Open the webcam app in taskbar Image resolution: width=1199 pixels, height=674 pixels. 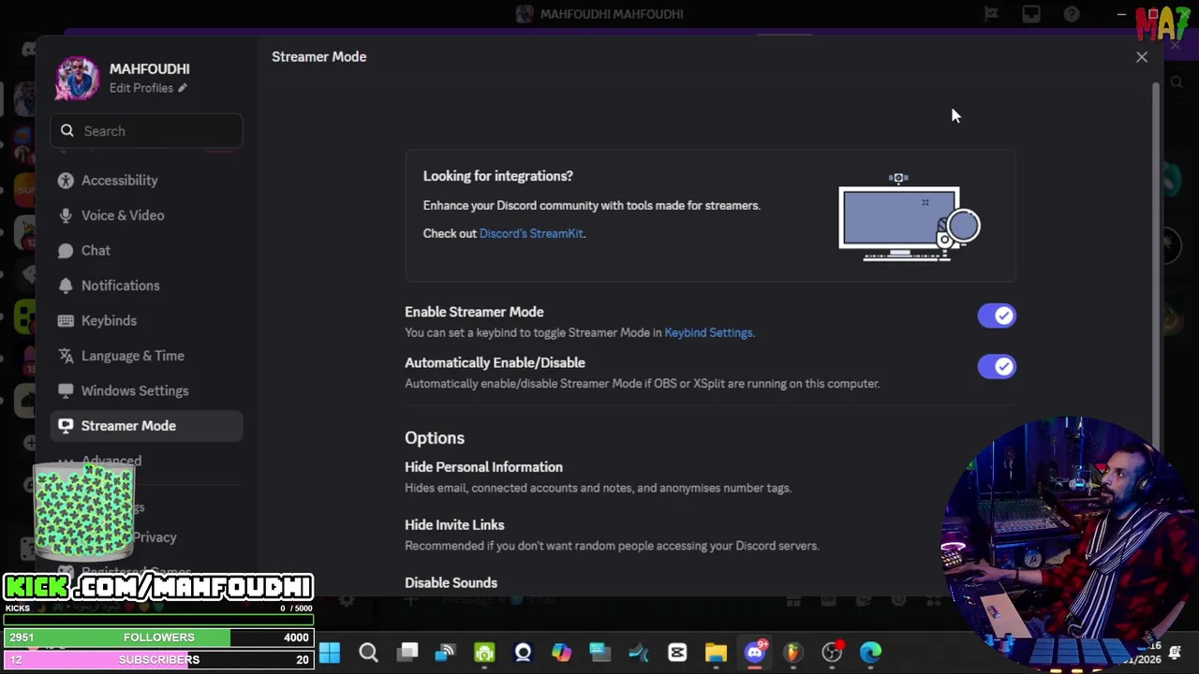pos(523,652)
